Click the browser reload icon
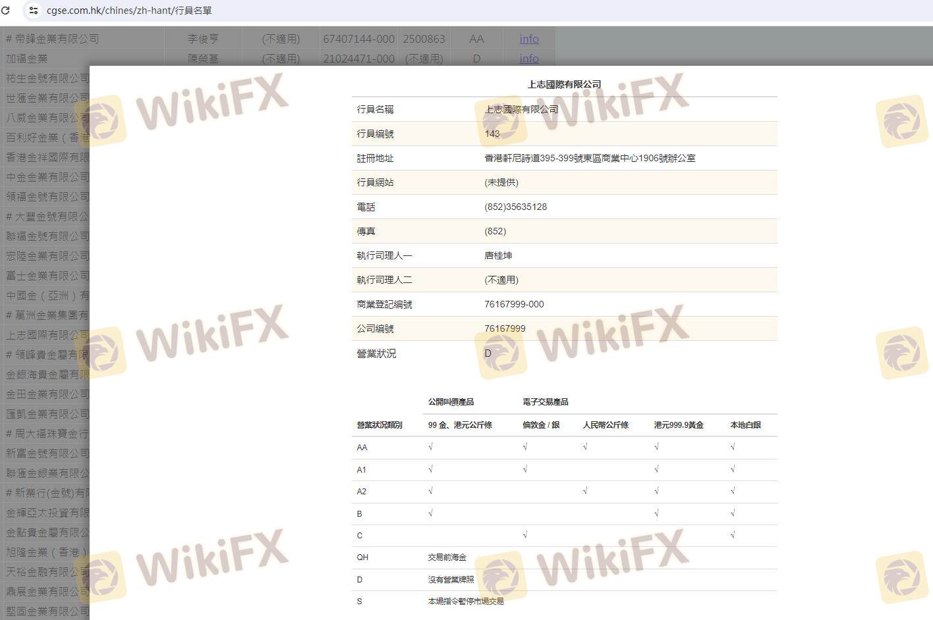 (x=6, y=11)
